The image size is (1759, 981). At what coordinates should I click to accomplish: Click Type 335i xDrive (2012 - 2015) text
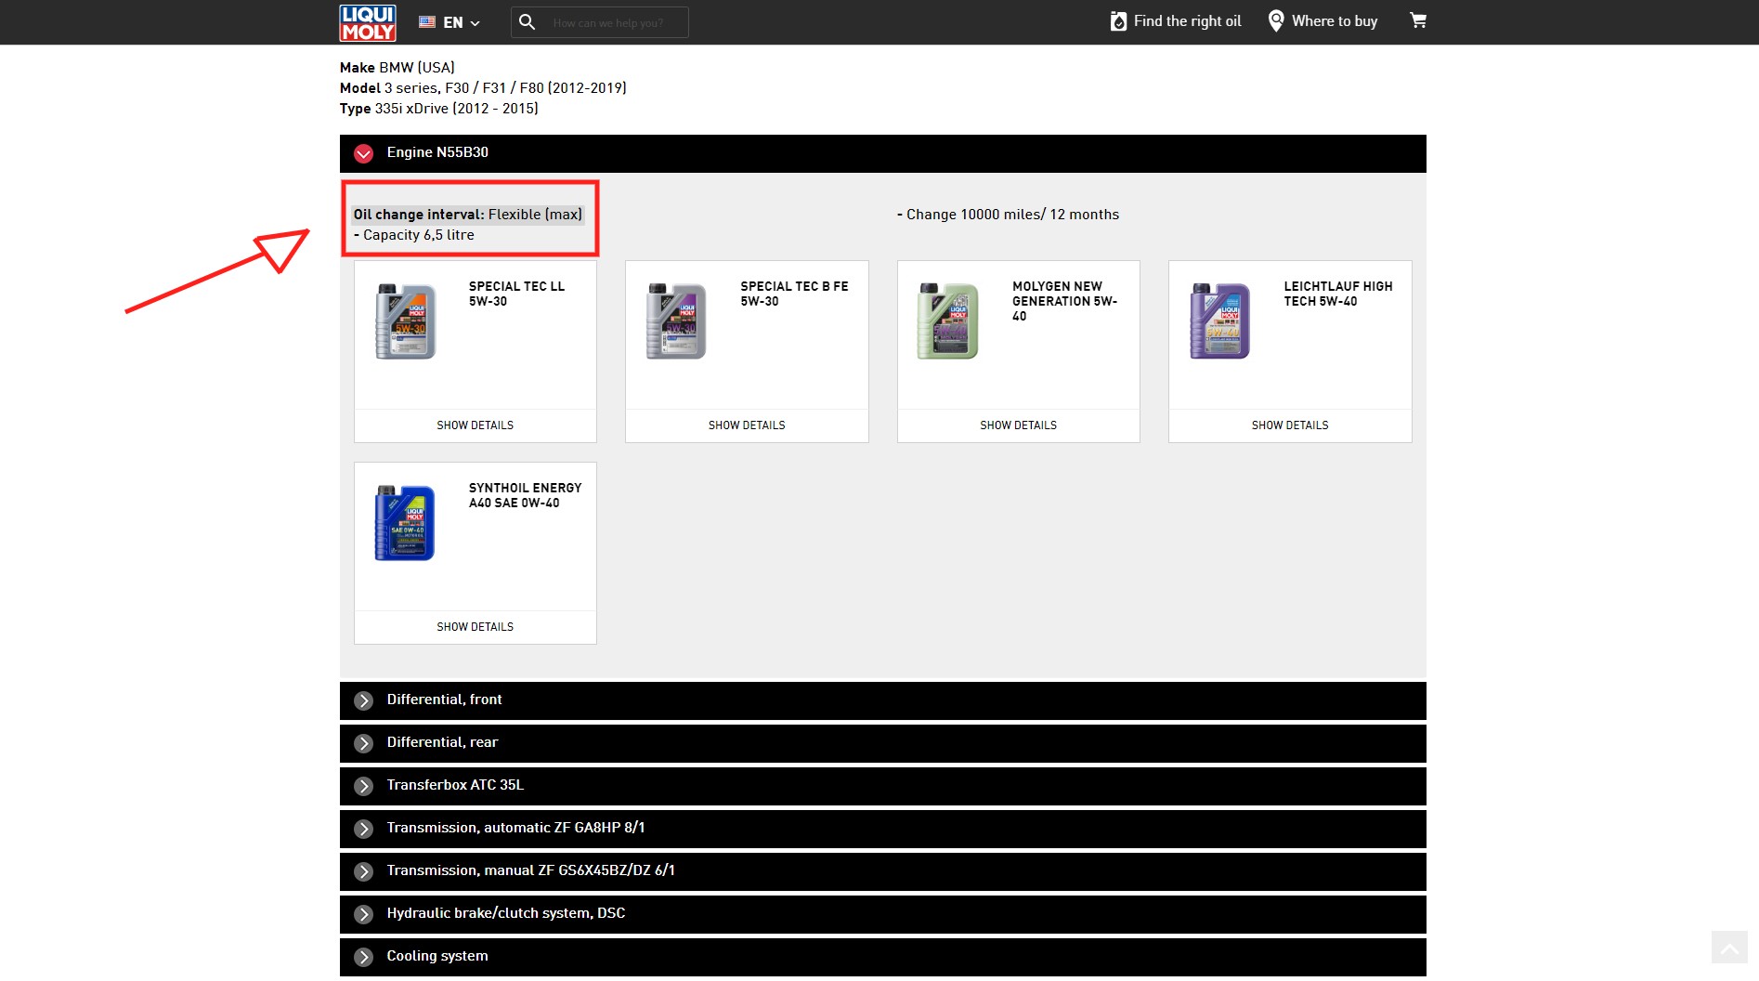(439, 109)
